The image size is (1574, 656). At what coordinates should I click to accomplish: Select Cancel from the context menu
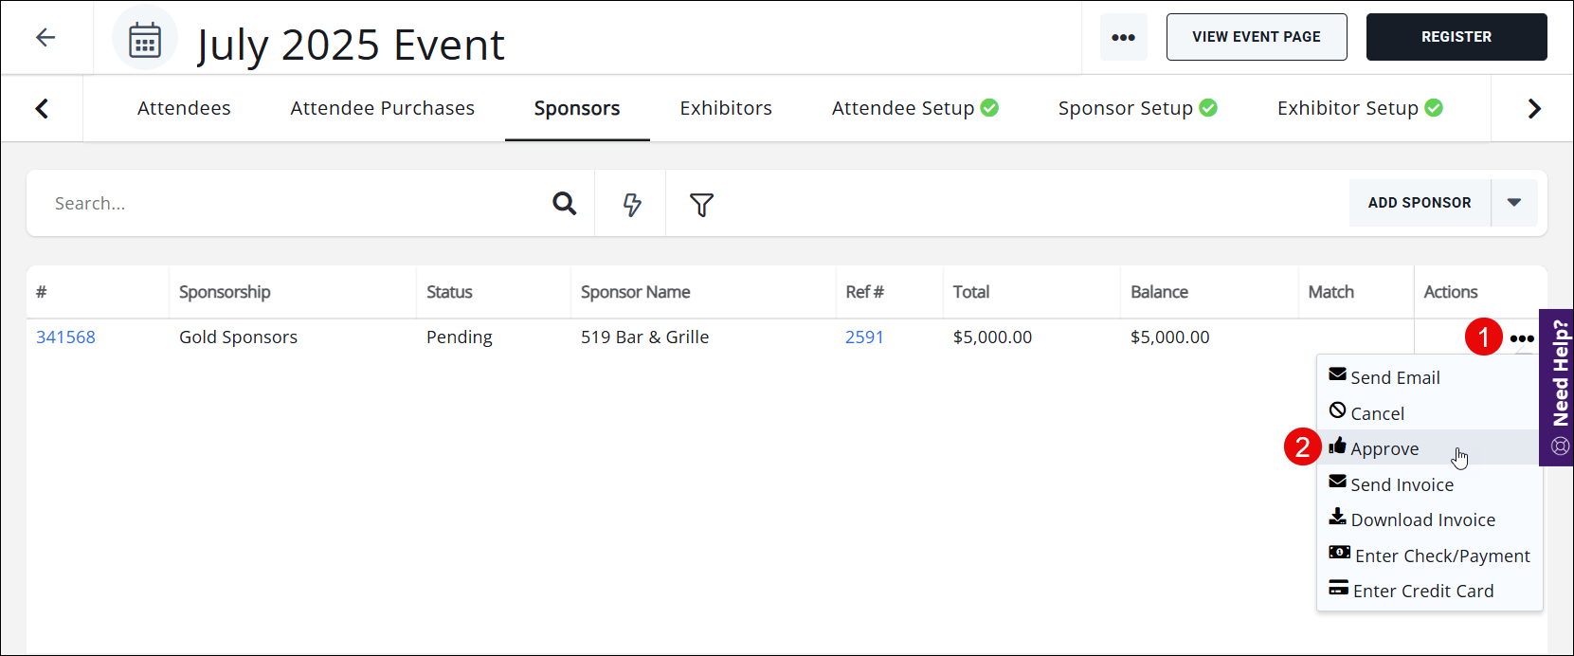point(1377,412)
